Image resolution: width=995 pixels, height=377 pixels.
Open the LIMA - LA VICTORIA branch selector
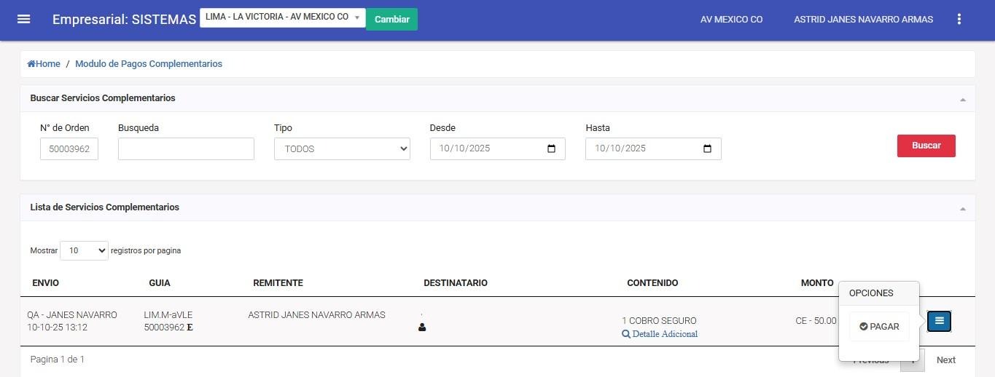coord(282,17)
